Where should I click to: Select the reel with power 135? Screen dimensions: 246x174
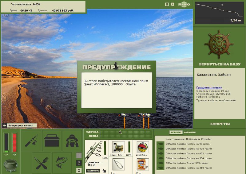(x=118, y=147)
